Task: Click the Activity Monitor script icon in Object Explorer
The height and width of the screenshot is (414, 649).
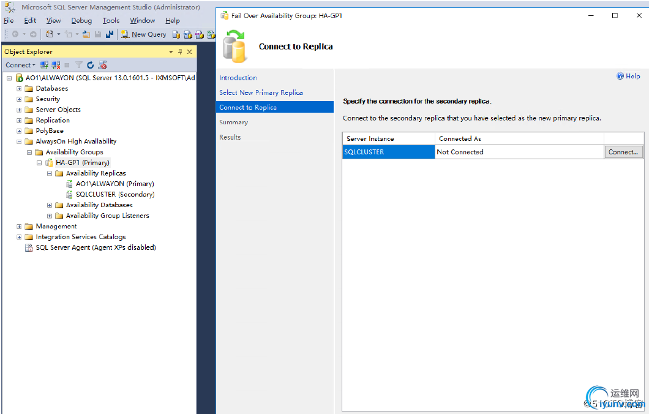Action: (103, 65)
